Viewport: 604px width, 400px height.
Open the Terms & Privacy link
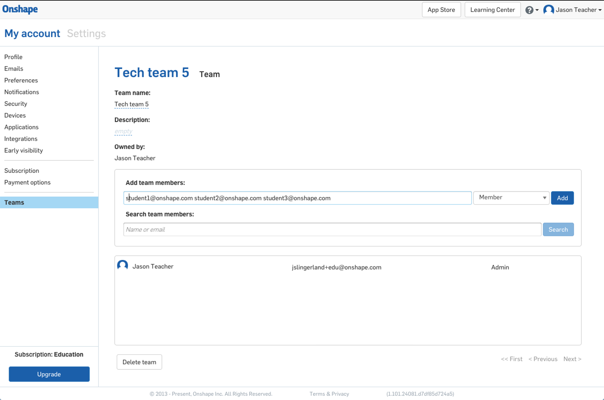click(329, 394)
